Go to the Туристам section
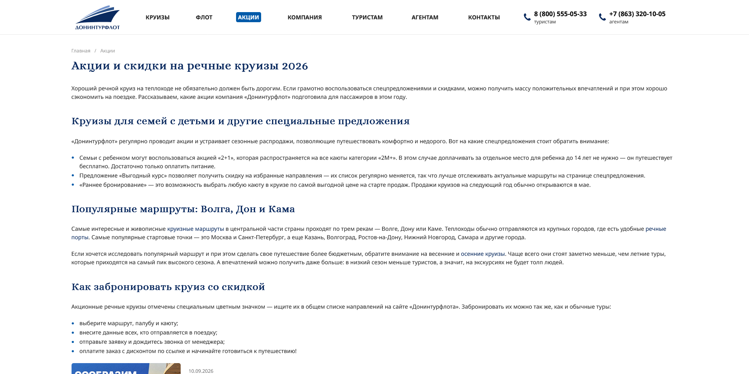The height and width of the screenshot is (374, 749). 367,17
